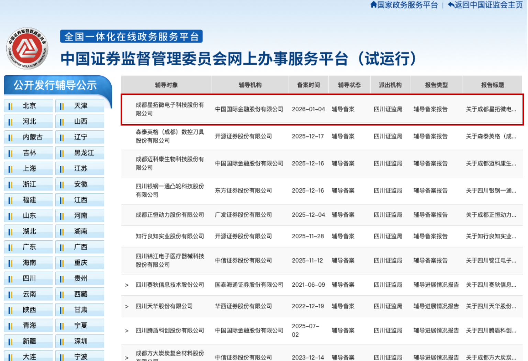This screenshot has width=528, height=361.
Task: Expand the 四川赛狄信息技术股份公司 row
Action: tap(127, 285)
